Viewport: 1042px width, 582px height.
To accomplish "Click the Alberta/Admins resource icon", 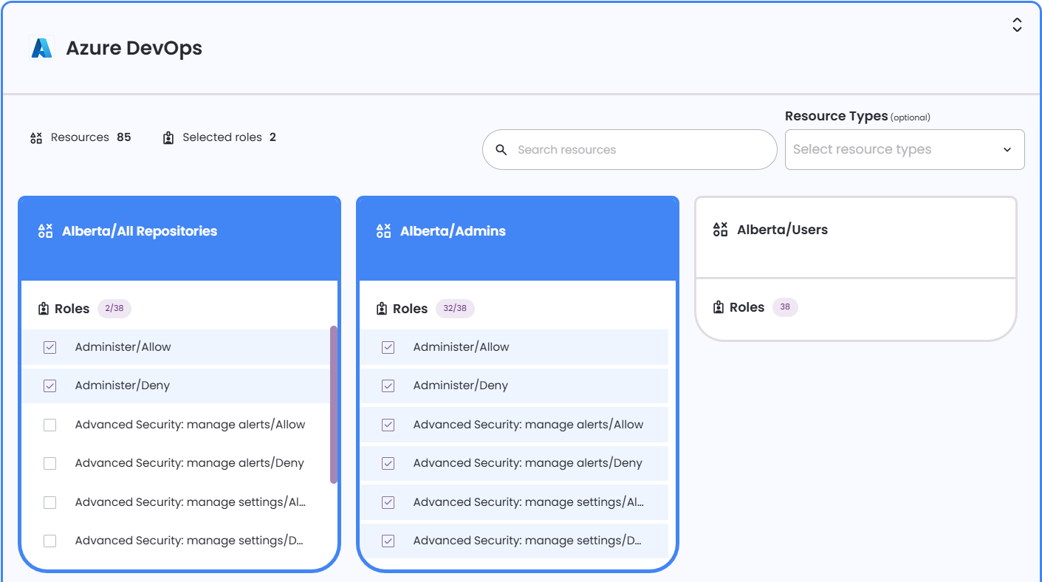I will pyautogui.click(x=383, y=231).
